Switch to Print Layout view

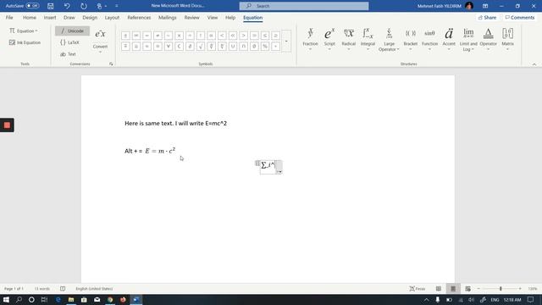pyautogui.click(x=453, y=289)
